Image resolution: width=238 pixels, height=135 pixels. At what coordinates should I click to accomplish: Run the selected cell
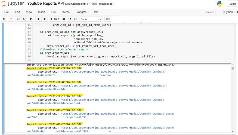click(55, 19)
